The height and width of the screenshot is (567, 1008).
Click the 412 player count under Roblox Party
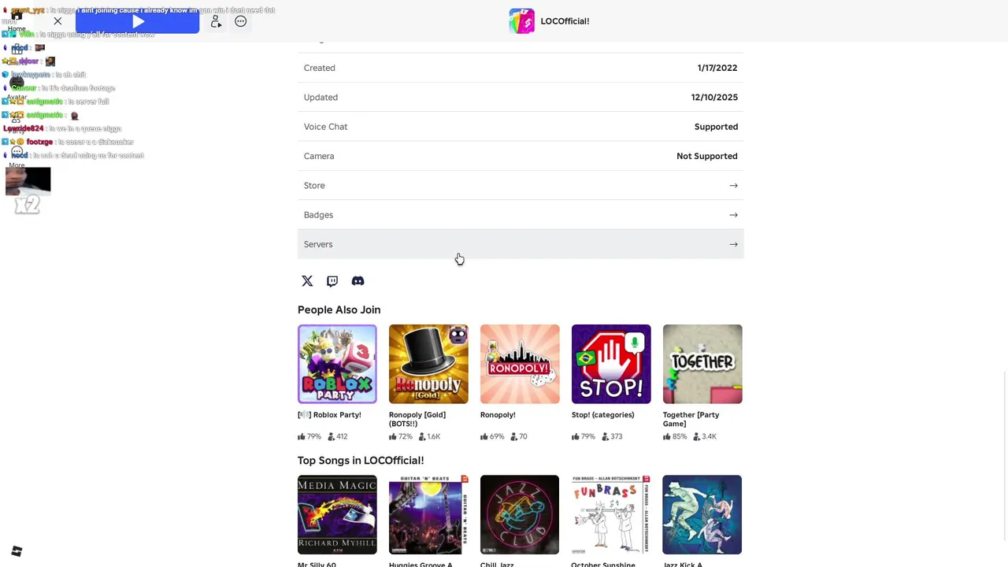pyautogui.click(x=338, y=436)
